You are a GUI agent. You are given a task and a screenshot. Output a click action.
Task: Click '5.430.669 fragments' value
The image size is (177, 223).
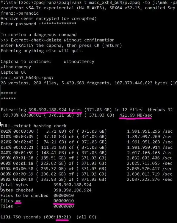click(x=87, y=83)
